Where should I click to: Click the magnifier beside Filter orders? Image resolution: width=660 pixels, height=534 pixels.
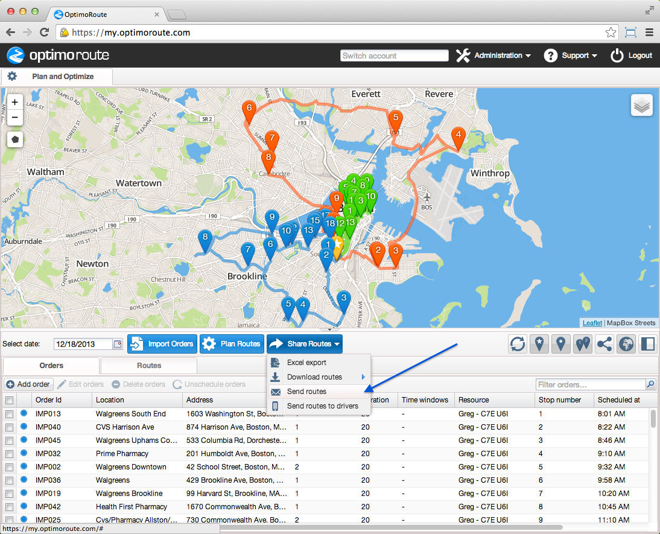[x=651, y=384]
